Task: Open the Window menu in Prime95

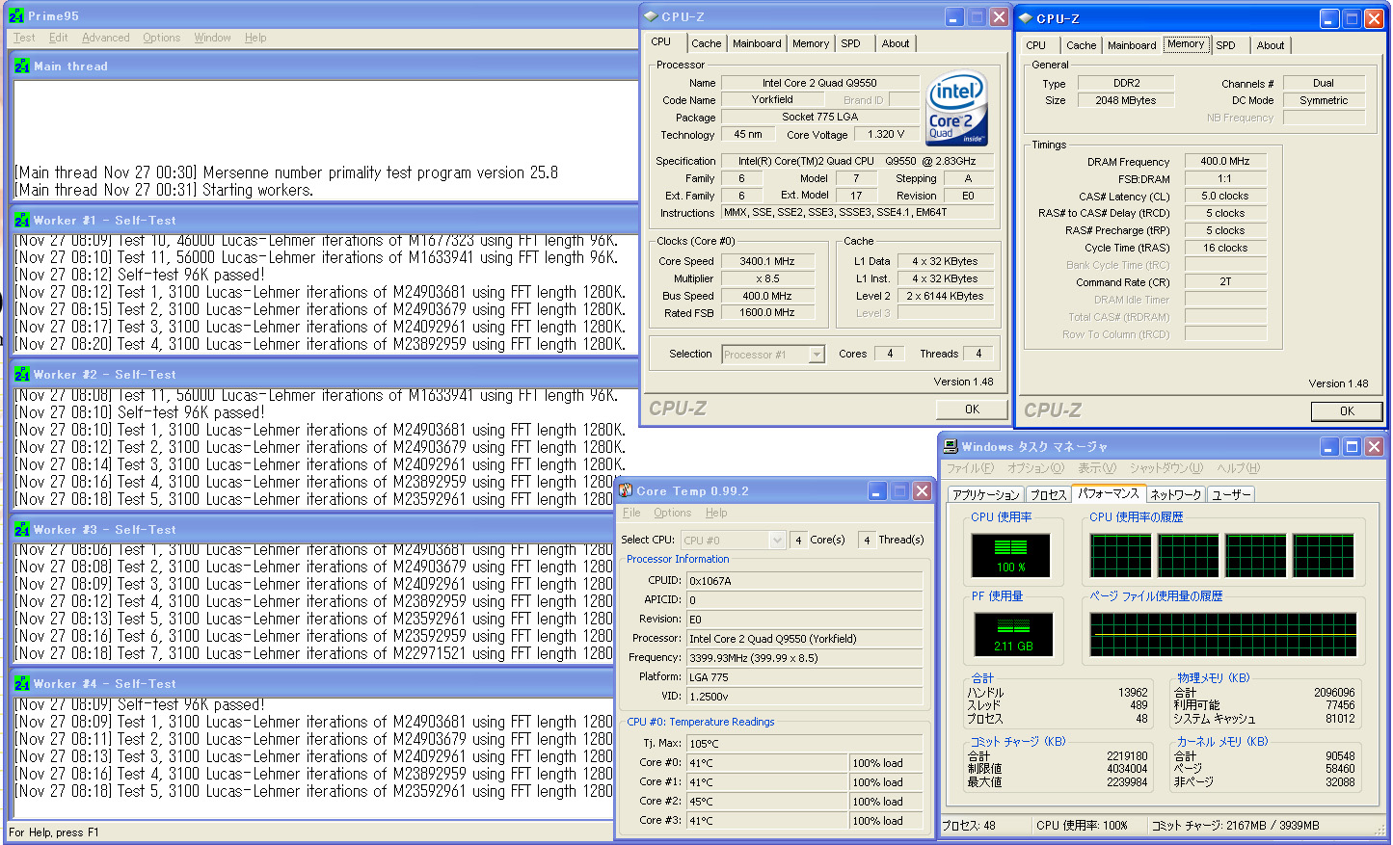Action: 213,38
